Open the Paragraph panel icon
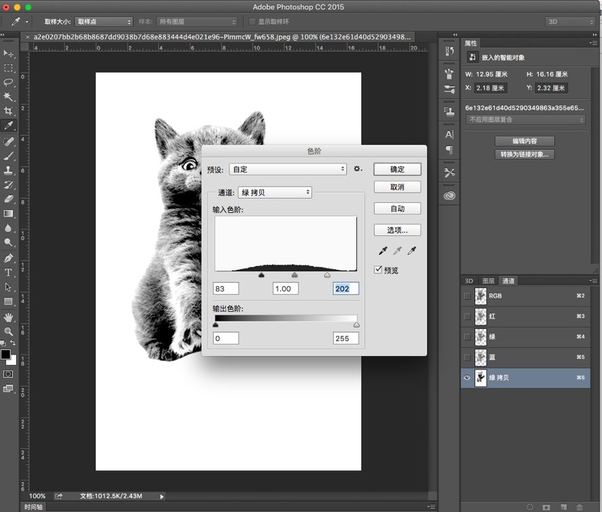 click(x=449, y=150)
